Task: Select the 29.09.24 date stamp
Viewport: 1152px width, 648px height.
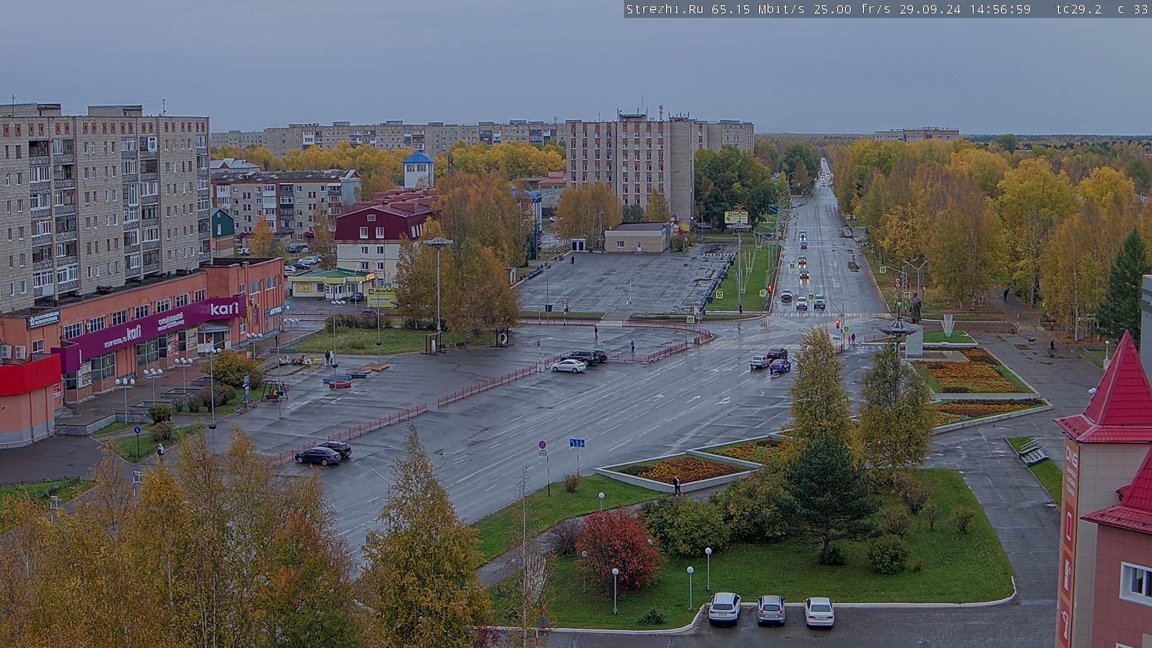Action: point(931,9)
